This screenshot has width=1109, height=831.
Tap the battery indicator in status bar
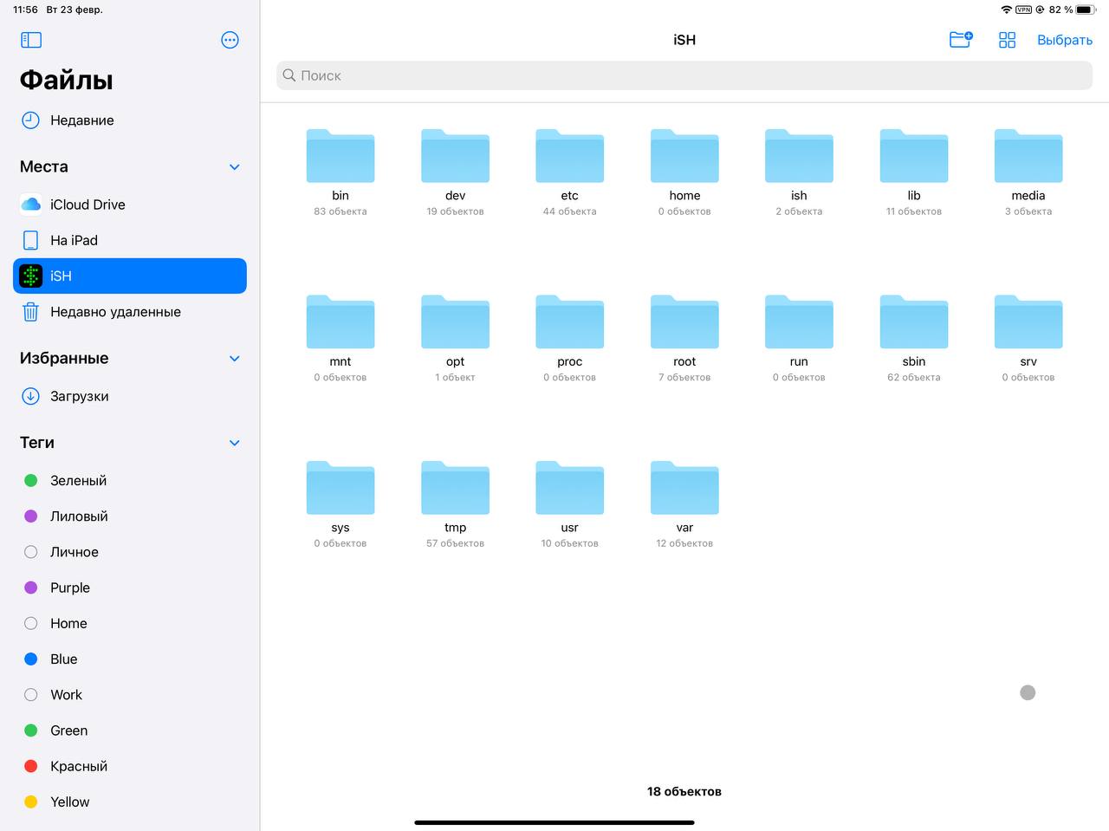pyautogui.click(x=1086, y=10)
